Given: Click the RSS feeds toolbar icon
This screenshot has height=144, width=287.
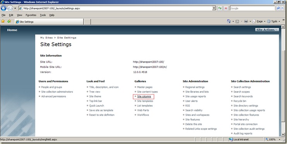Looking at the screenshot, I should coord(237,21).
